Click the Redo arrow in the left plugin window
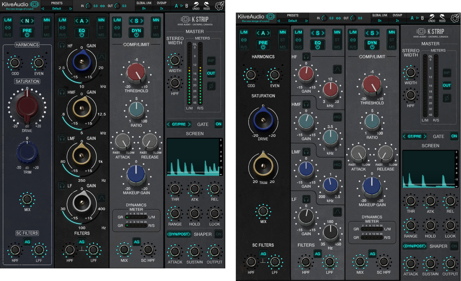Viewport: 461px width, 281px height. (x=206, y=5)
